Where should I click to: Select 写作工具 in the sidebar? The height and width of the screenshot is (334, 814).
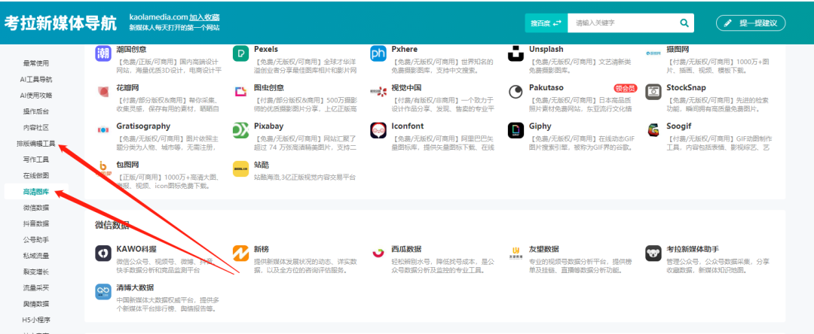tap(36, 159)
